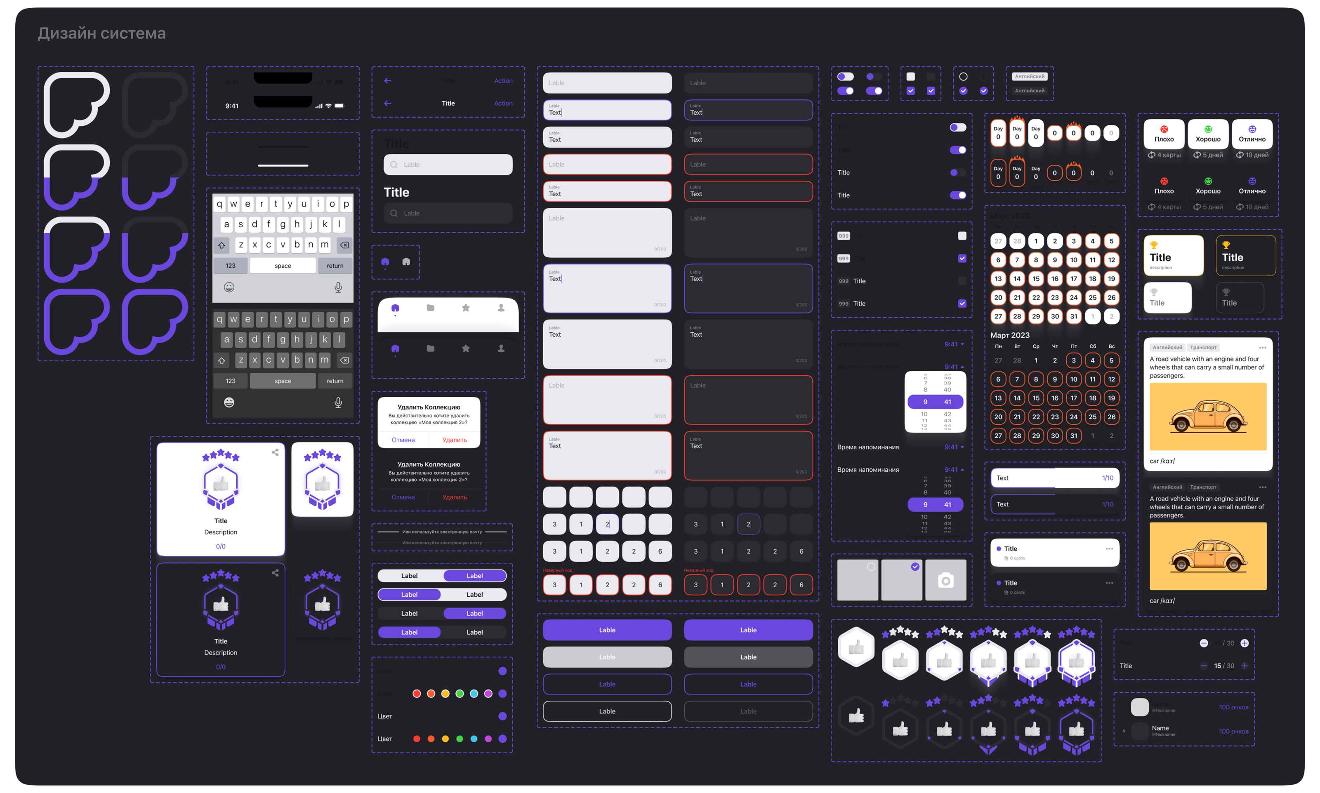Open three-dots menu on white car card
The image size is (1320, 793).
(1262, 348)
